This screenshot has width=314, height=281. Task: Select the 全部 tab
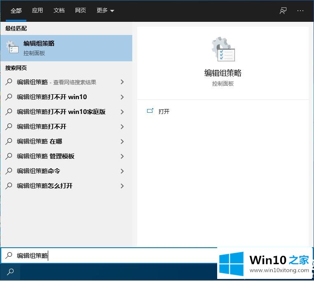tap(16, 11)
